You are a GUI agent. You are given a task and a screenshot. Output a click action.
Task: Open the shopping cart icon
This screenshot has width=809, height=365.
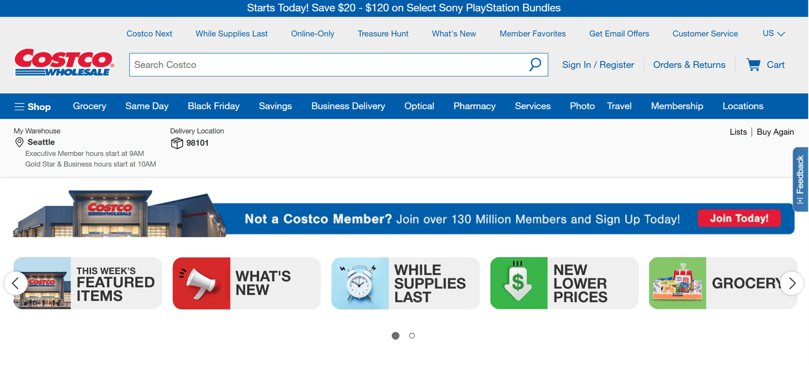click(x=753, y=65)
